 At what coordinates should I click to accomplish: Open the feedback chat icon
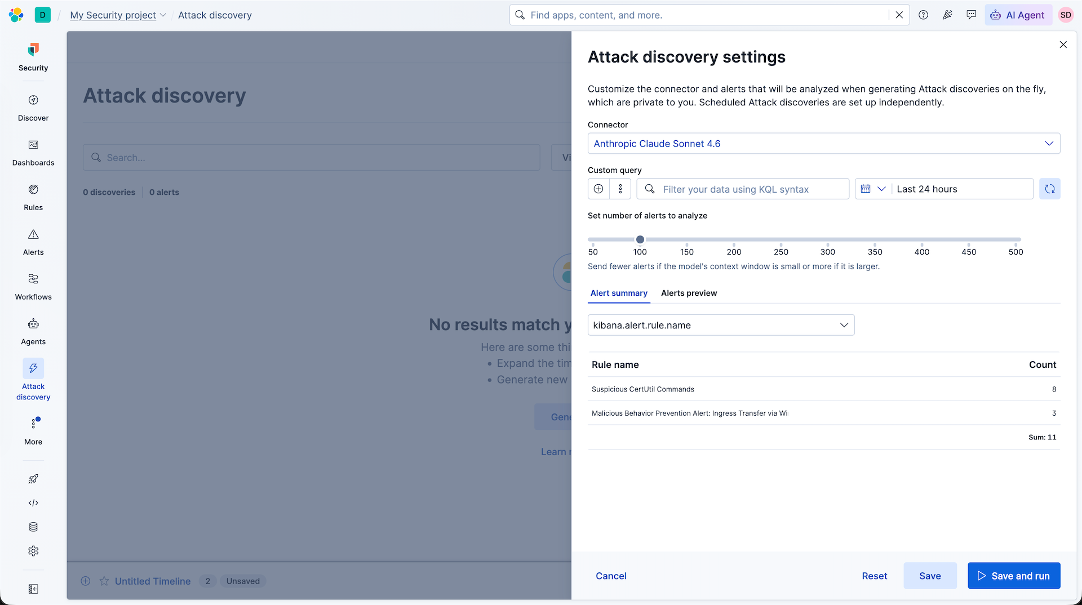(972, 15)
